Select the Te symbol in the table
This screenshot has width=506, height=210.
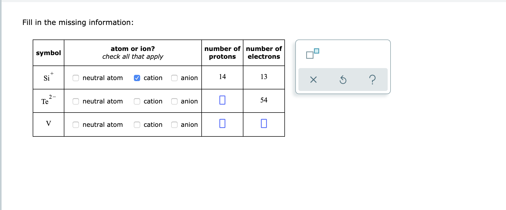pyautogui.click(x=48, y=101)
